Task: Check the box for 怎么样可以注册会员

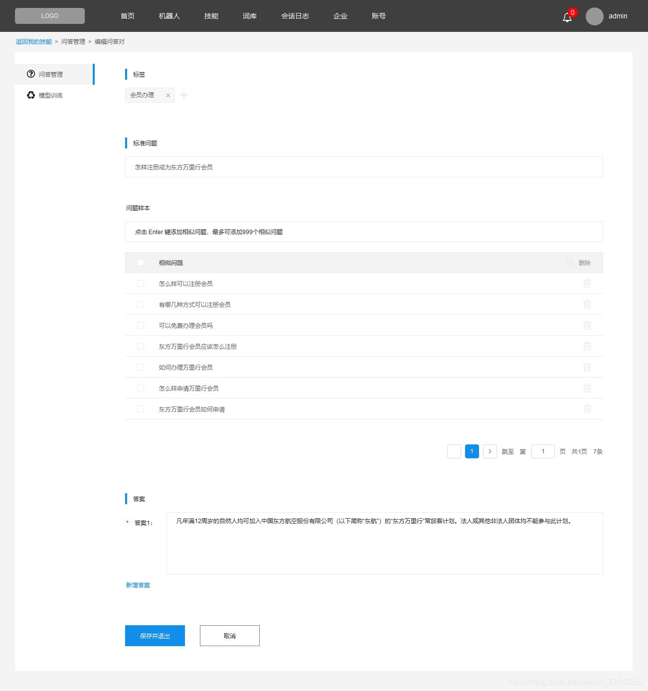Action: pos(141,283)
